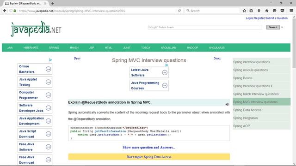Open the bookmarks library clipboard icon
This screenshot has width=296, height=166.
pos(251,11)
